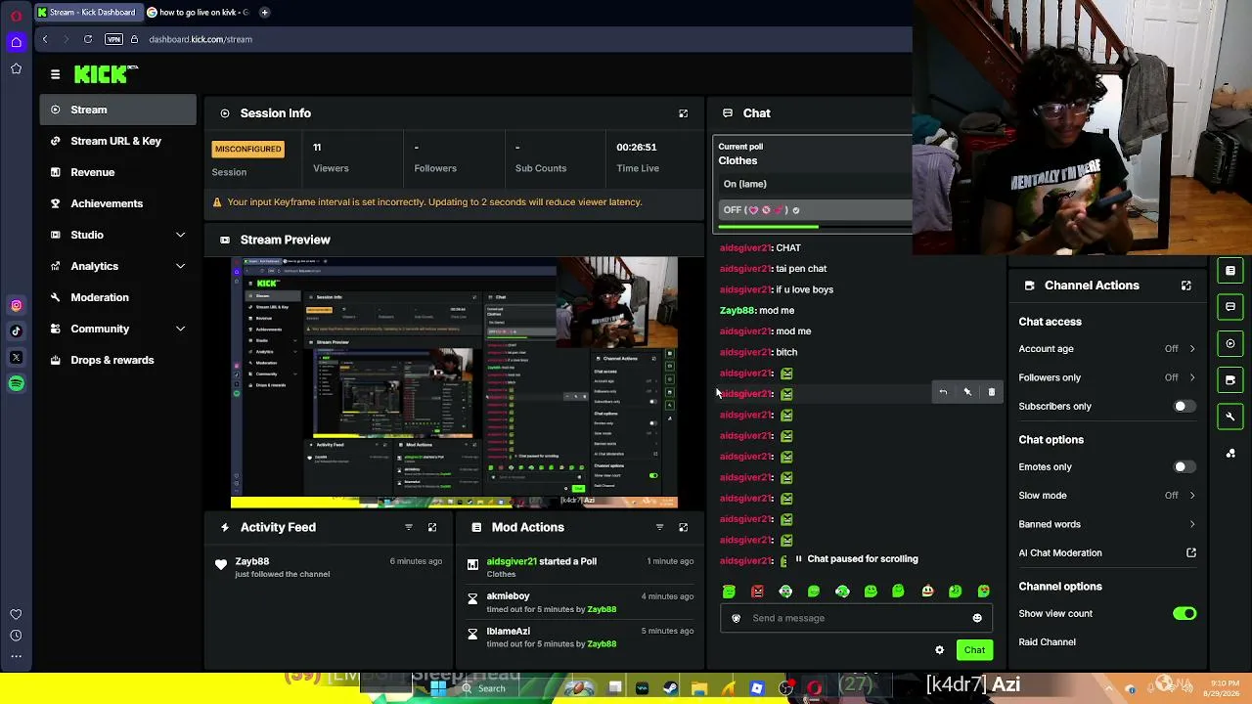Open X in the Opera sidebar
The height and width of the screenshot is (704, 1252).
coord(16,358)
